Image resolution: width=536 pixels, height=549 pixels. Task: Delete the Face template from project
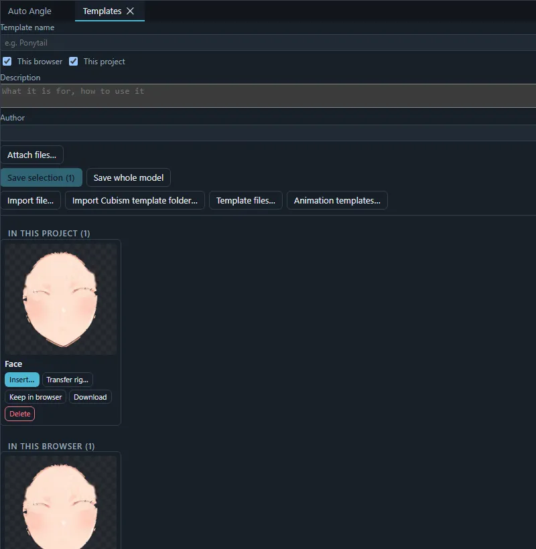coord(20,414)
